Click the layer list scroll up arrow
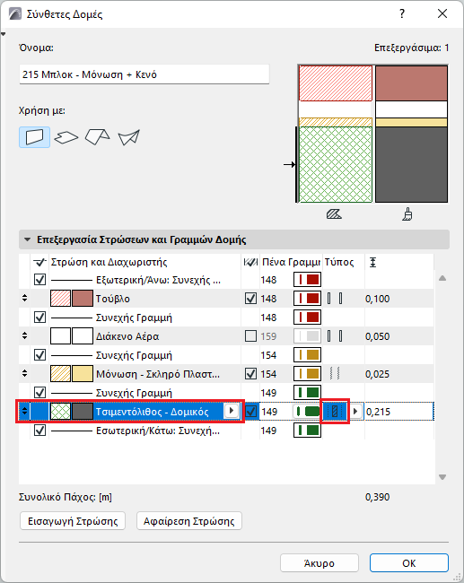 pyautogui.click(x=442, y=278)
